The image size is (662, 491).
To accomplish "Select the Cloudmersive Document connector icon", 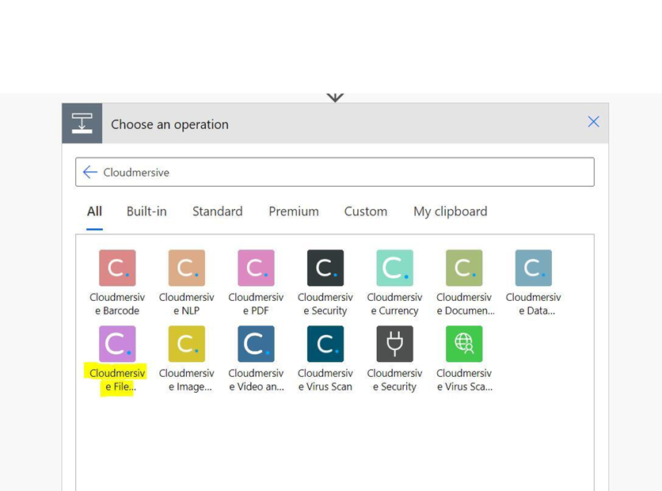I will (464, 268).
